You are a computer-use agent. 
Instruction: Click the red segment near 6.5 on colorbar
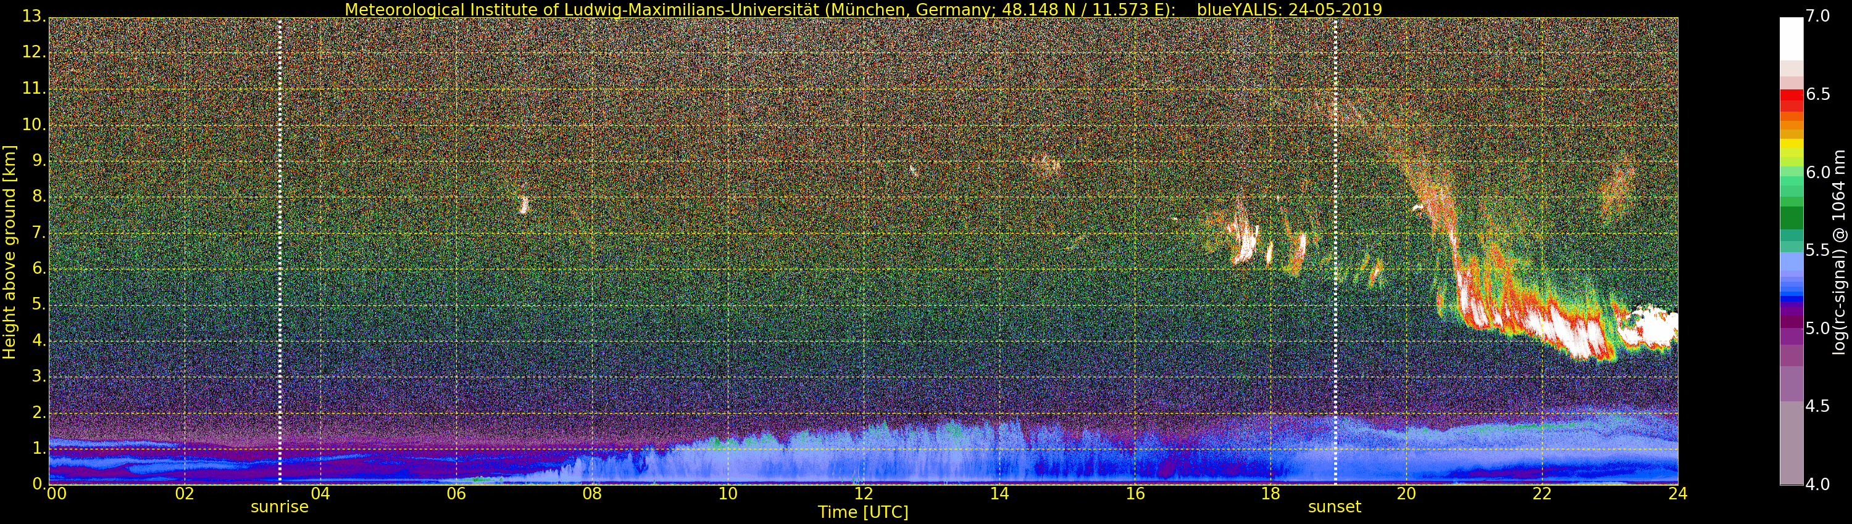coord(1792,95)
